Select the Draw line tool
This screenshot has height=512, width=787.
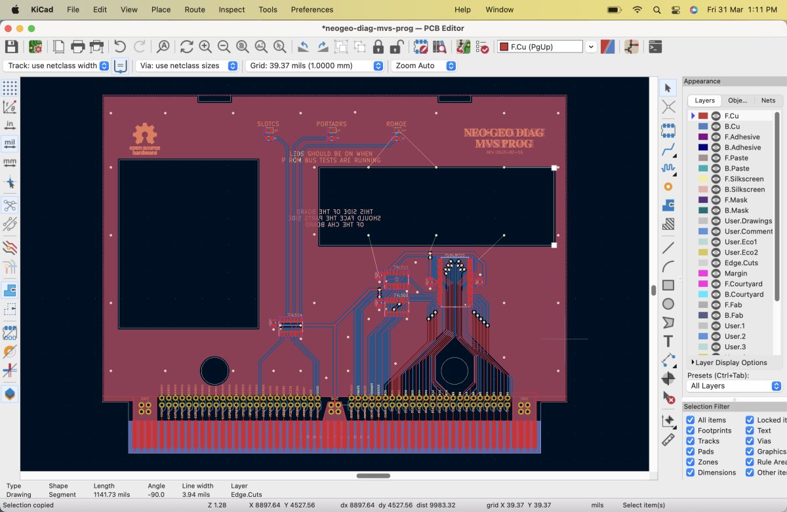tap(668, 248)
